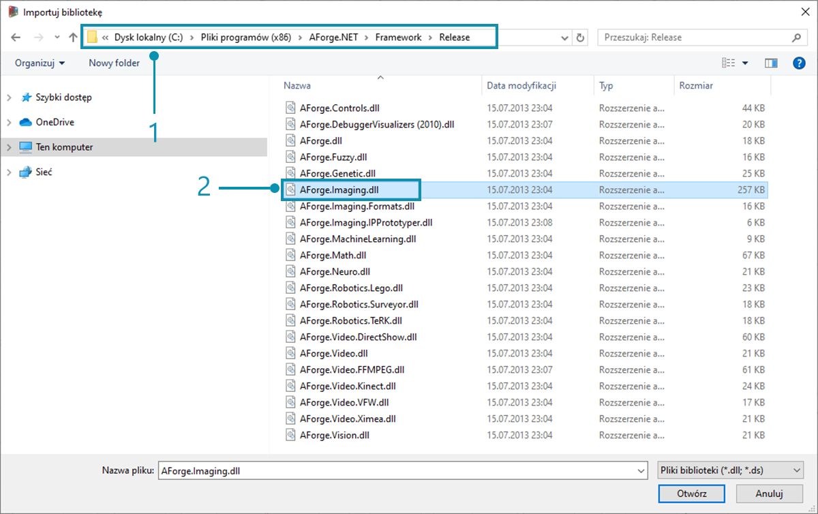Select the AForge.Imaging.dll file name

coord(338,190)
